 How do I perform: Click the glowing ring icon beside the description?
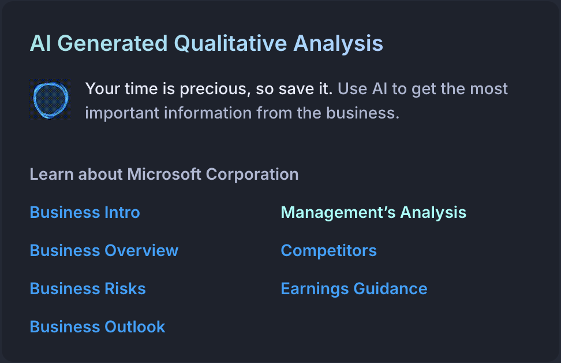pyautogui.click(x=50, y=100)
